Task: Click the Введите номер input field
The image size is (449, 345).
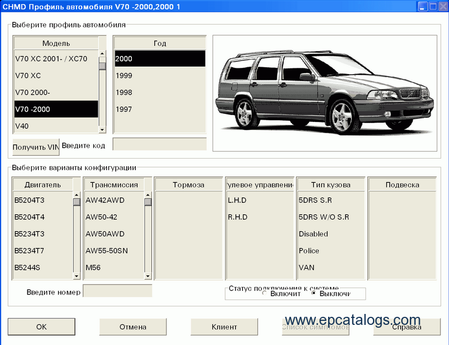Action: coord(117,291)
